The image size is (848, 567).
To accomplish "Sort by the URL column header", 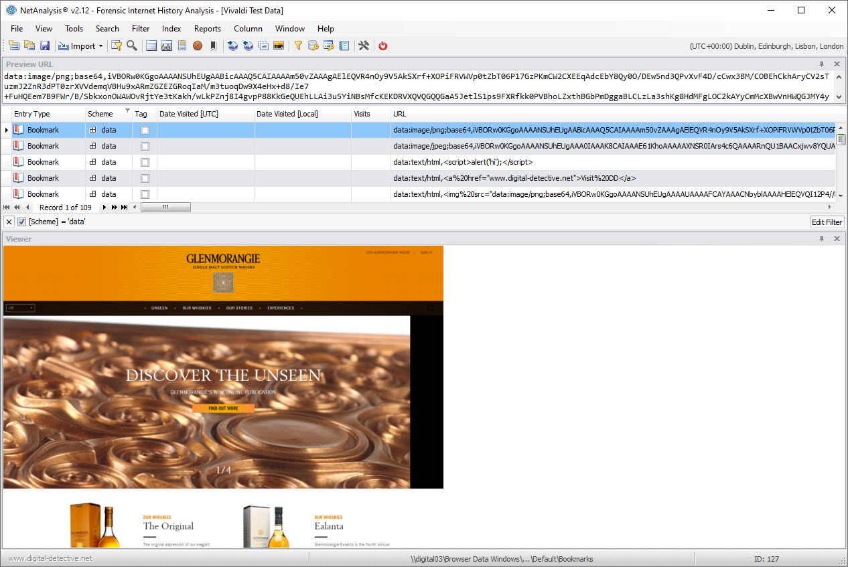I will coord(613,114).
